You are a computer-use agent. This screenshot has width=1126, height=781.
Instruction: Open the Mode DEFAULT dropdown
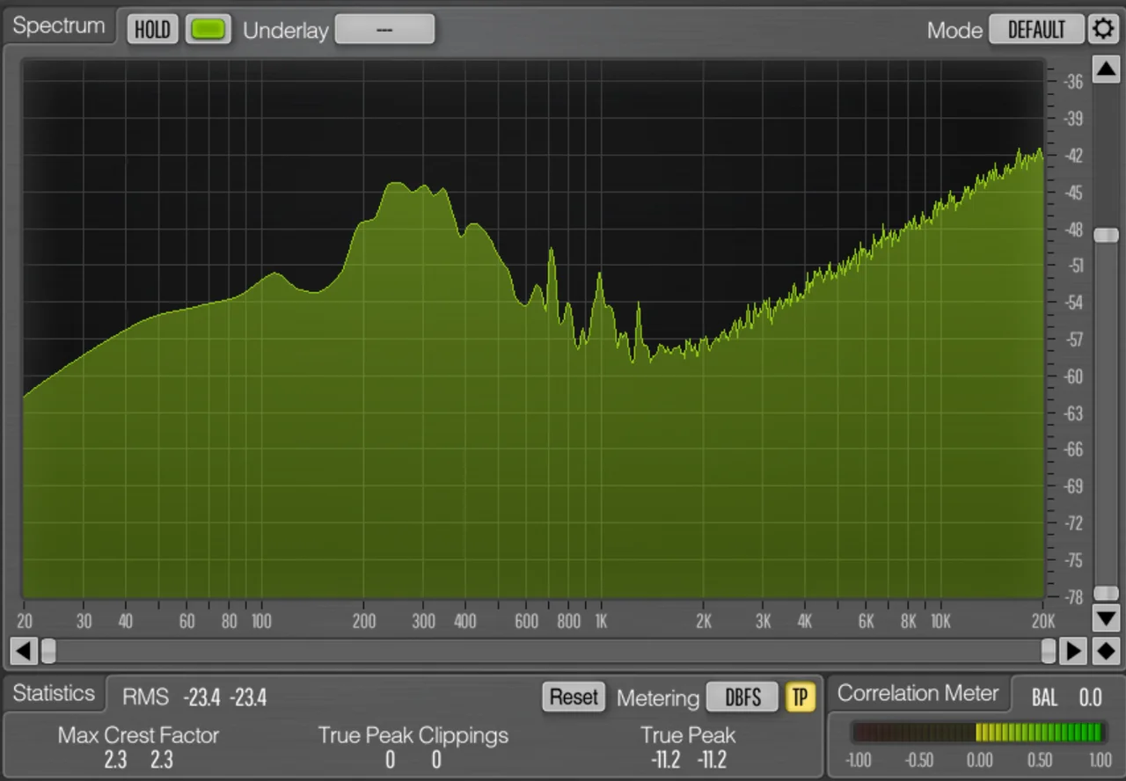(x=1036, y=29)
